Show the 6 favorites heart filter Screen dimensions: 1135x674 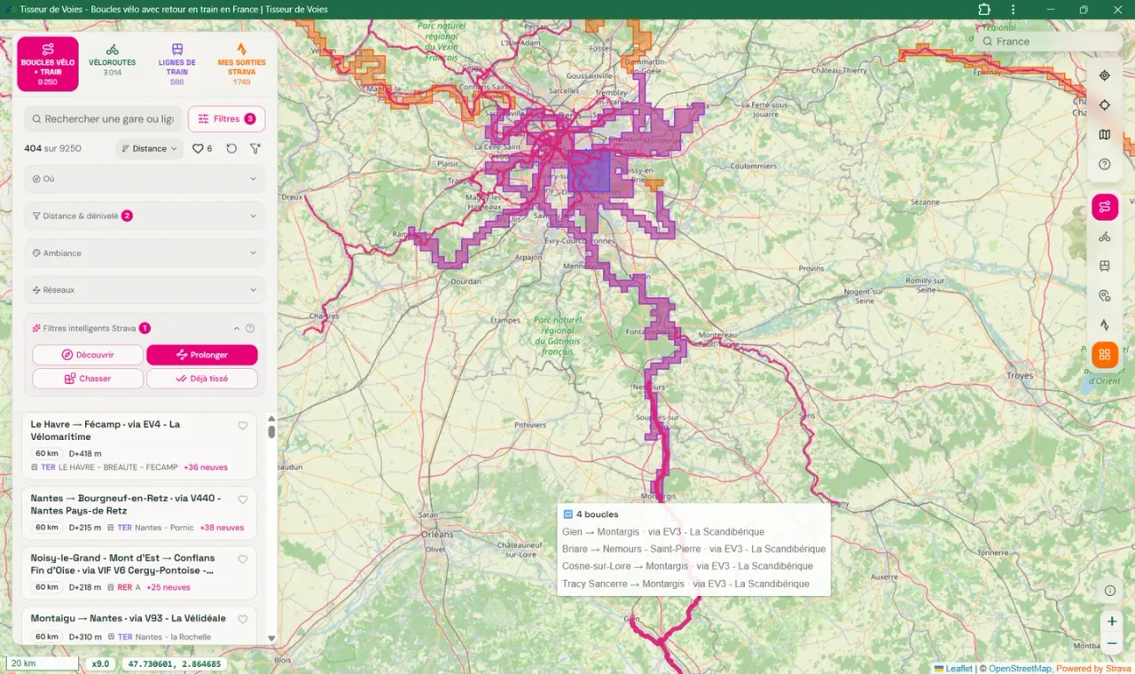click(x=202, y=149)
